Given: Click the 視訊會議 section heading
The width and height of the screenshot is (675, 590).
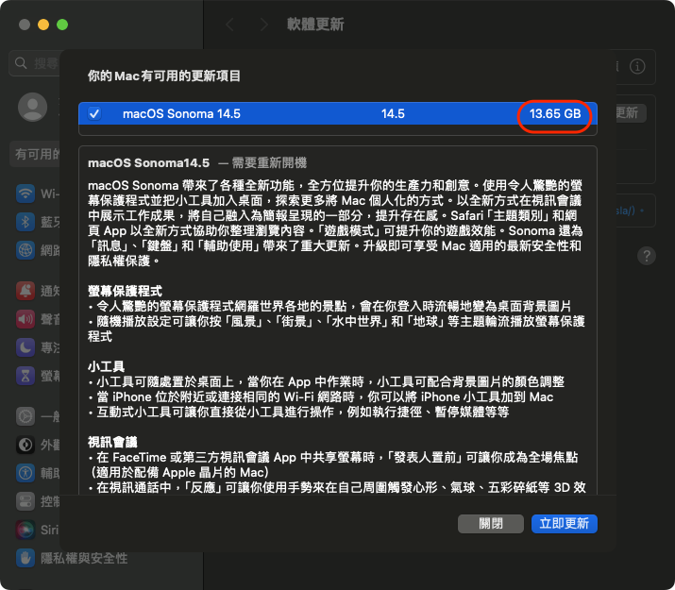Looking at the screenshot, I should pyautogui.click(x=112, y=442).
